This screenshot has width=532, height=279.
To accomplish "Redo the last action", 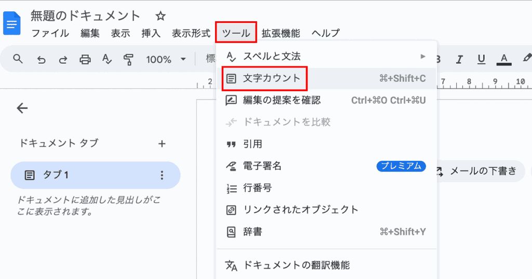I will pyautogui.click(x=63, y=60).
